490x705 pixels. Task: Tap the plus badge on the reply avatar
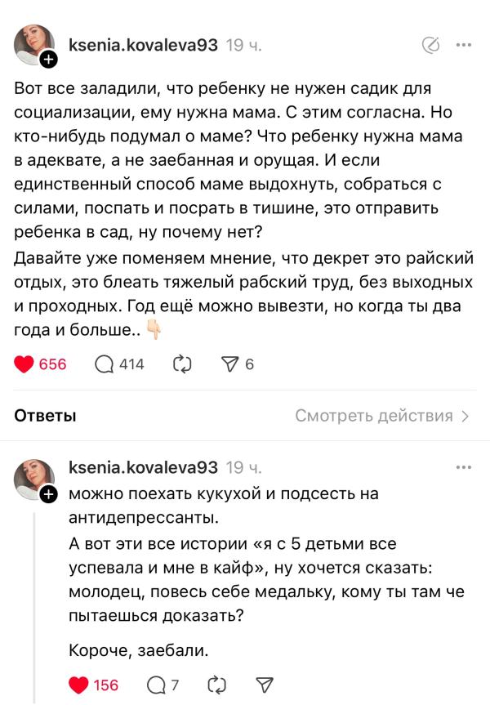click(x=49, y=494)
